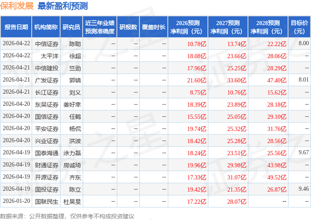This screenshot has height=220, width=311.
Task: Select the 2027预测净利润 column header
Action: (228, 27)
